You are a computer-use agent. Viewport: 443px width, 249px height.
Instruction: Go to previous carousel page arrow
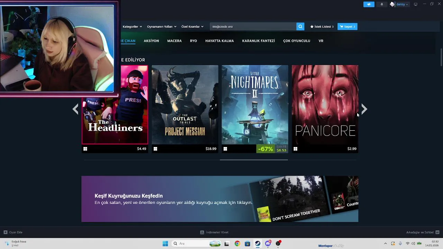(75, 109)
